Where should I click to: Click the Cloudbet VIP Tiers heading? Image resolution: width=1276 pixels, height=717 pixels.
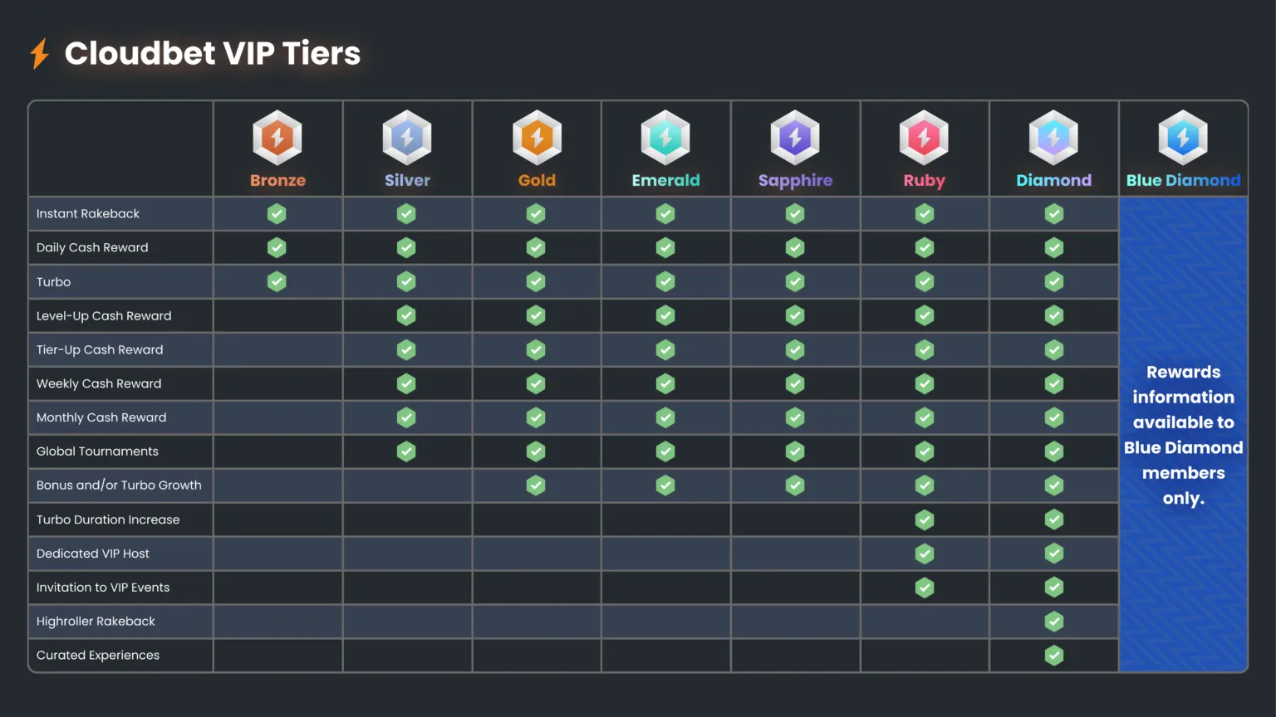coord(213,54)
